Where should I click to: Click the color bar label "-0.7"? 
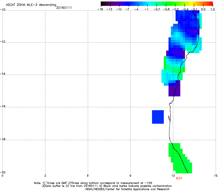pos(157,9)
